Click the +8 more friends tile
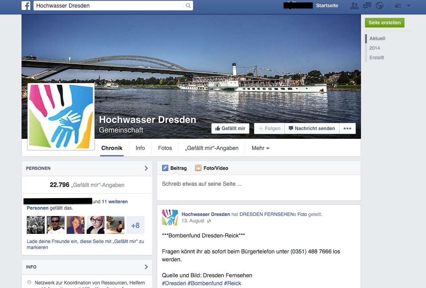The height and width of the screenshot is (288, 426). [x=135, y=225]
